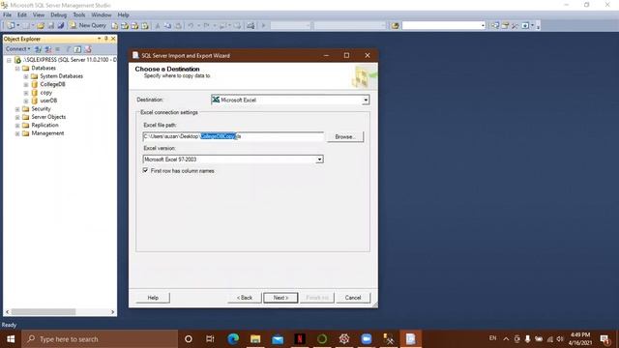Select userDB database in tree
This screenshot has height=348, width=619.
48,101
